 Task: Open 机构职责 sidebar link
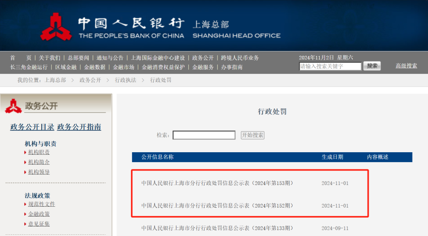(x=39, y=152)
